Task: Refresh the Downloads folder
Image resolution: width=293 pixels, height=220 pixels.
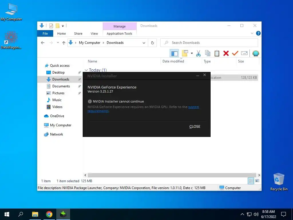Action: [153, 43]
